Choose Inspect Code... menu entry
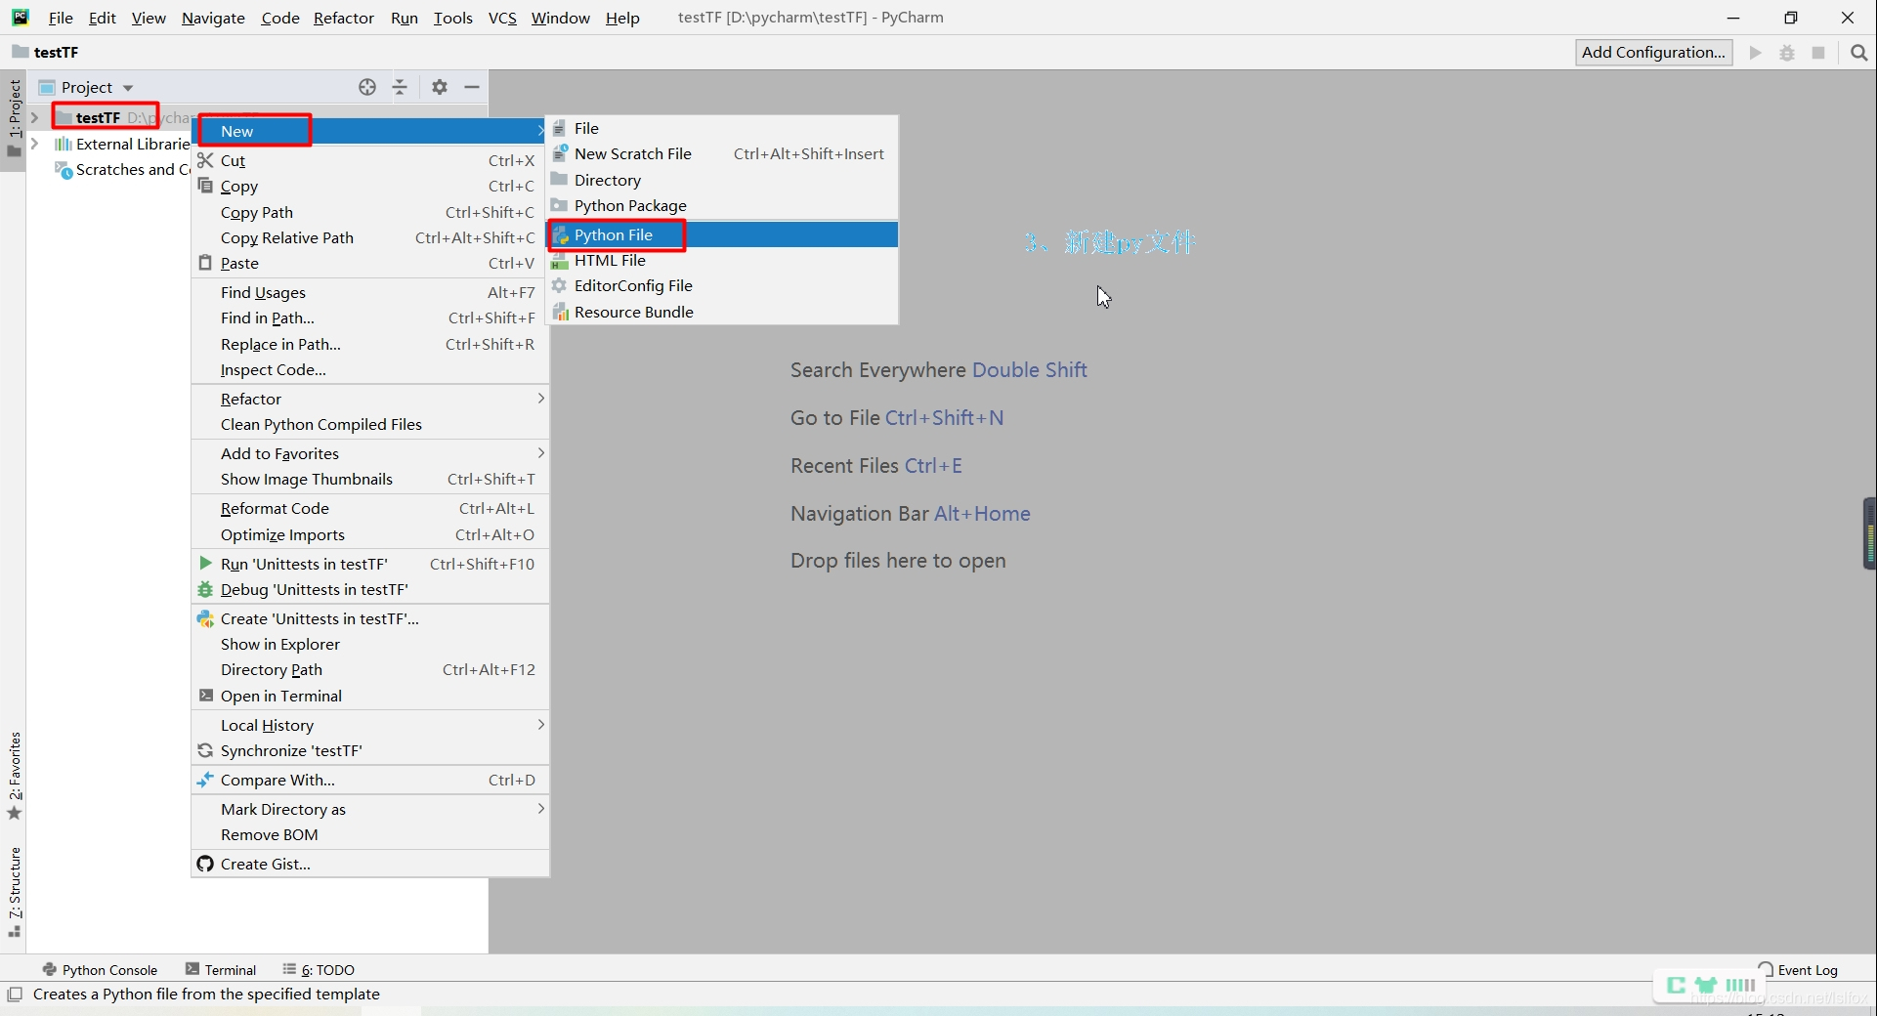The width and height of the screenshot is (1877, 1016). click(x=370, y=369)
